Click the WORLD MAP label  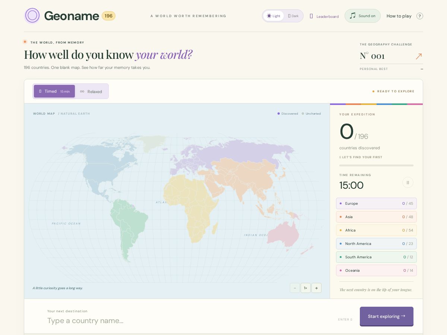[x=44, y=114]
